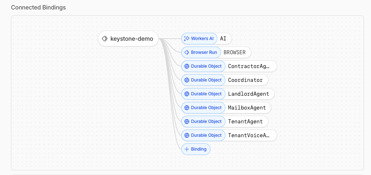The height and width of the screenshot is (175, 371).
Task: Click the keystone-demo worker code icon
Action: point(105,39)
